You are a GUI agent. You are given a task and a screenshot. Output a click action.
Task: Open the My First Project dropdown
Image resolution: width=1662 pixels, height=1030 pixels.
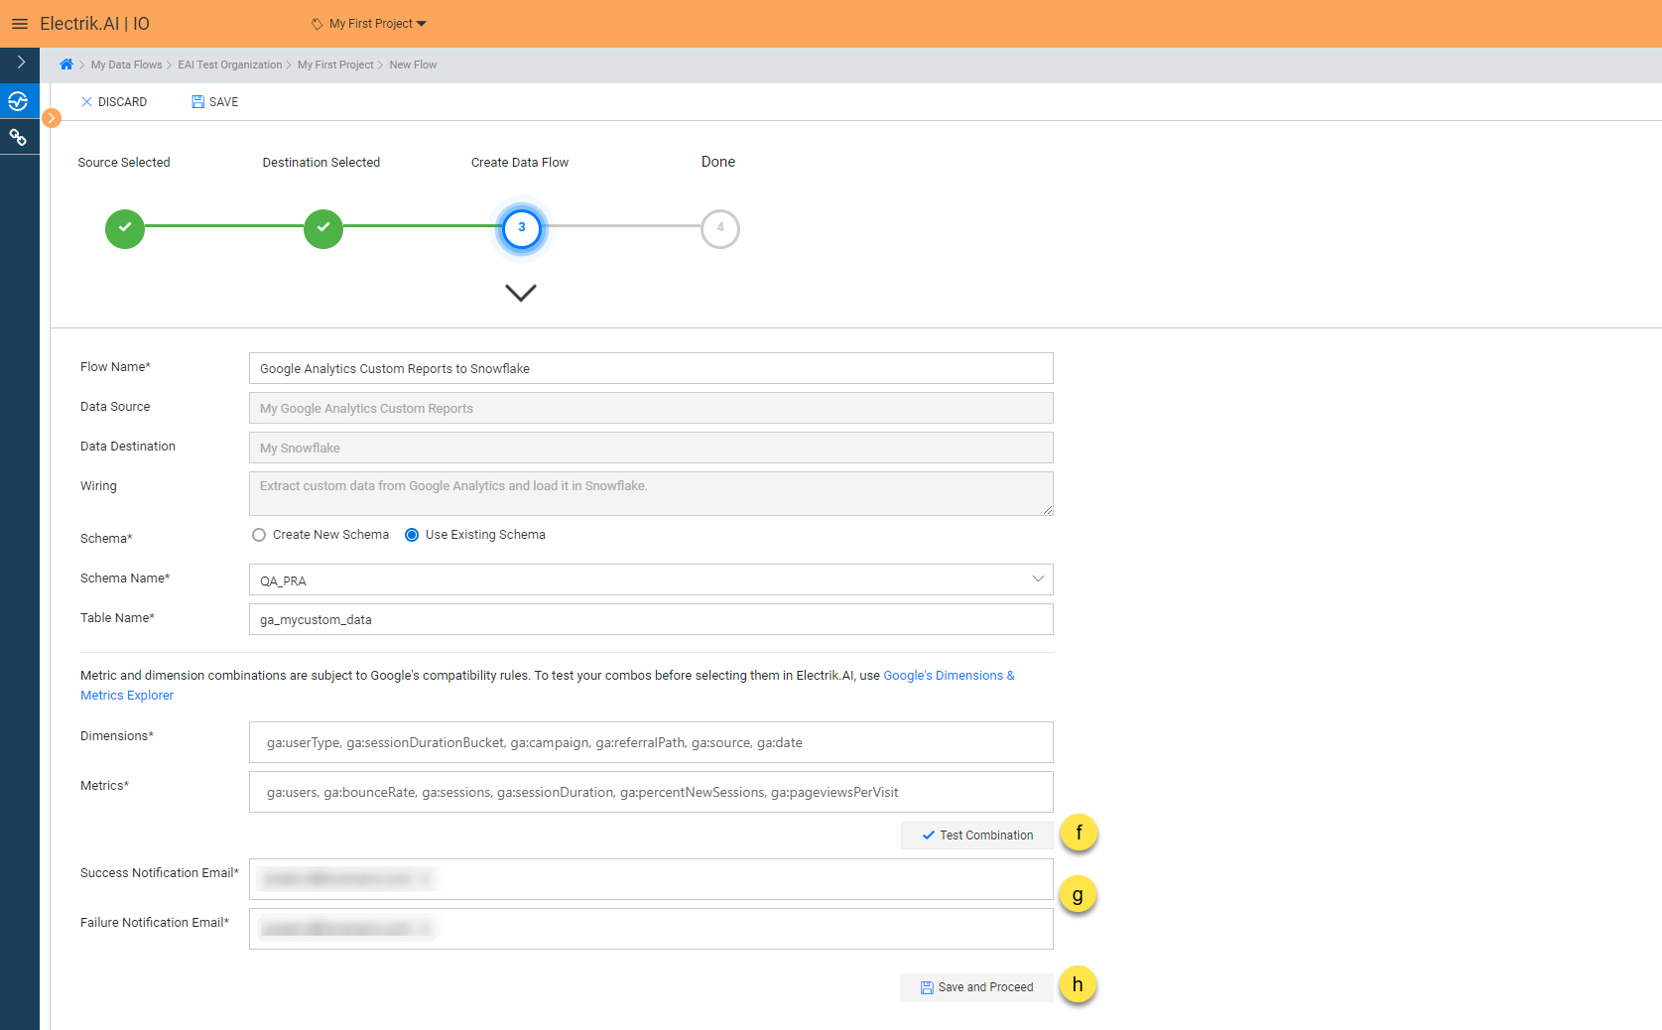369,24
